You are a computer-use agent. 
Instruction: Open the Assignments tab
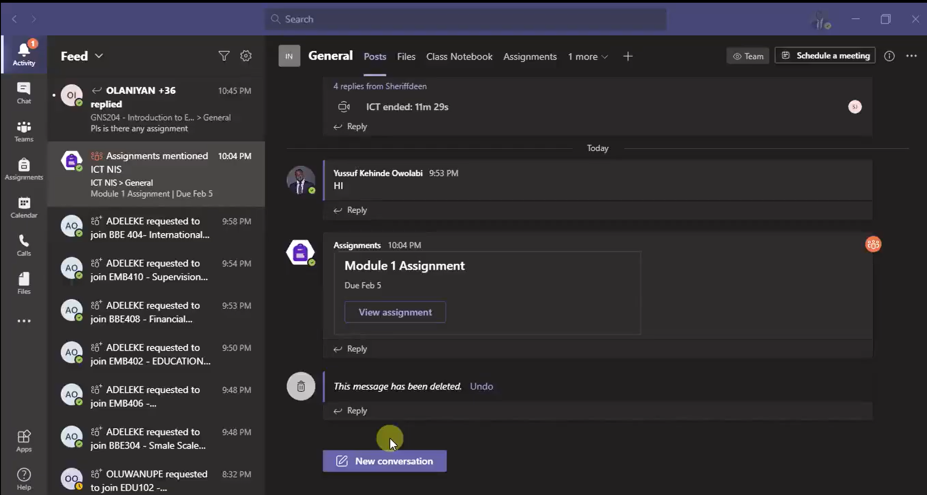pyautogui.click(x=530, y=57)
